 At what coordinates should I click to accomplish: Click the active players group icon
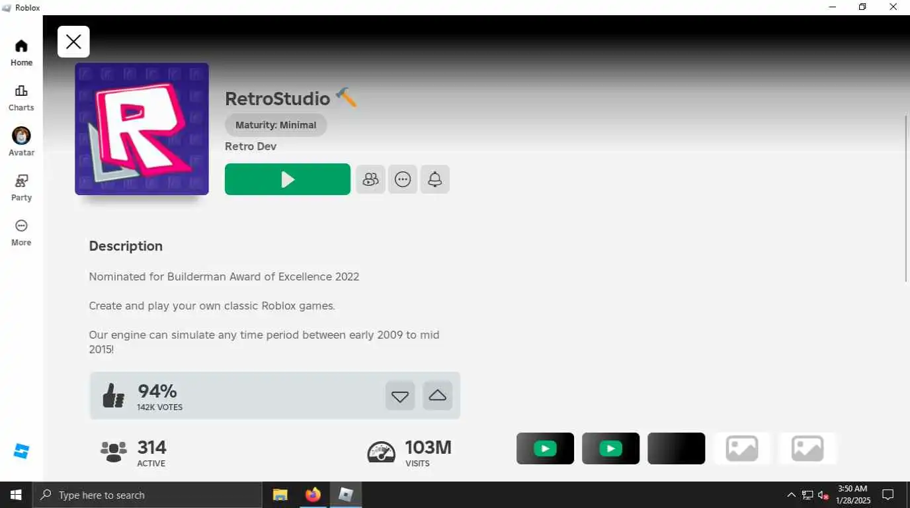click(x=114, y=452)
